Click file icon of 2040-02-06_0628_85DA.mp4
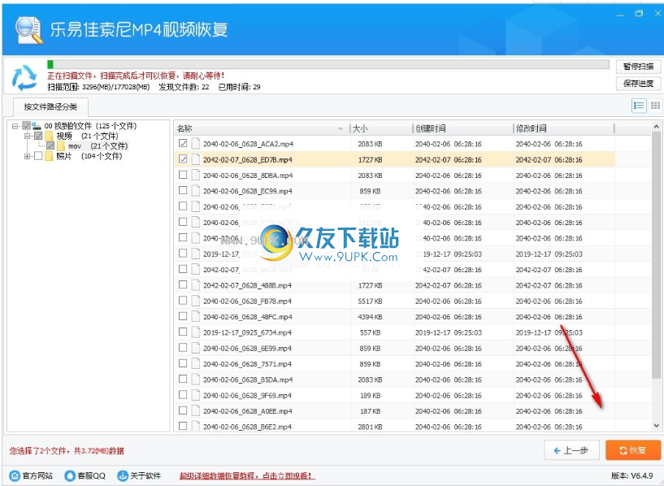The image size is (664, 486). tap(196, 380)
